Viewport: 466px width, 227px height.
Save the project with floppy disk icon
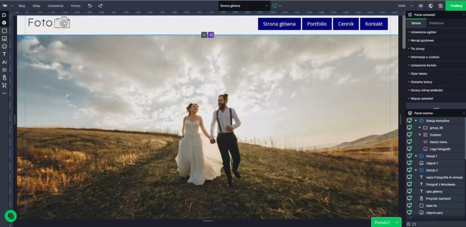pyautogui.click(x=441, y=5)
